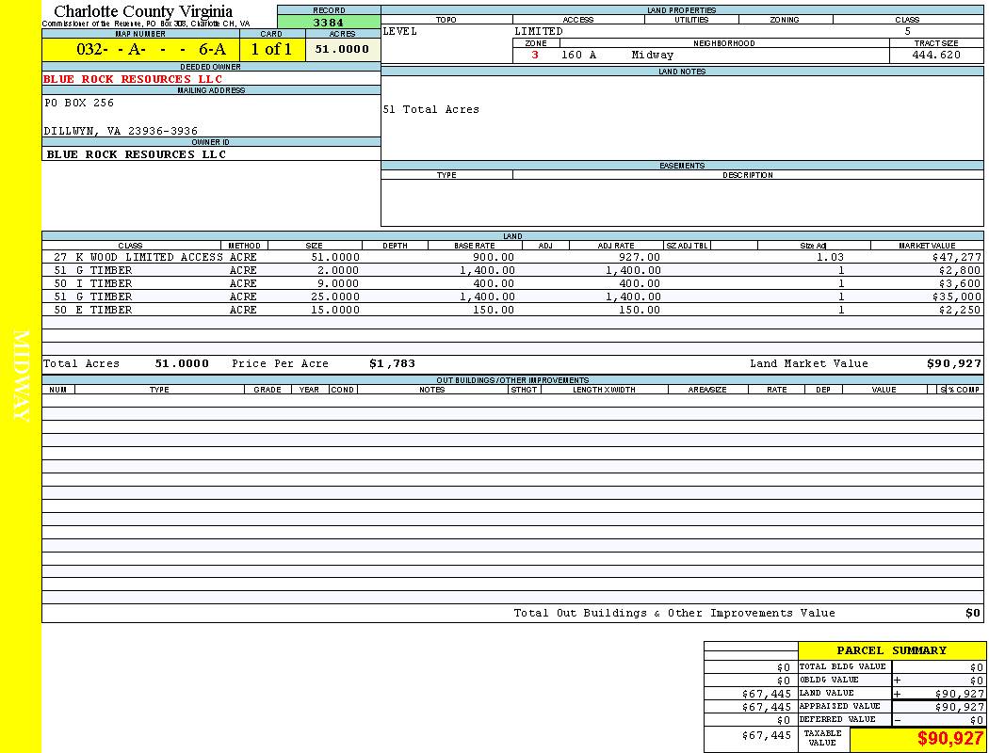Click the '51 Total Acres' land note
Viewport: 989px width, 753px height.
coord(431,110)
